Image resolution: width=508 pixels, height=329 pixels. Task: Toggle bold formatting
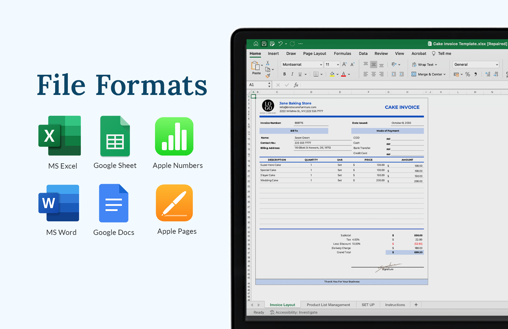click(285, 74)
